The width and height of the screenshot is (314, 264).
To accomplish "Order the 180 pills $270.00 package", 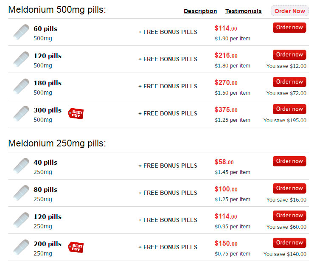I will [289, 82].
